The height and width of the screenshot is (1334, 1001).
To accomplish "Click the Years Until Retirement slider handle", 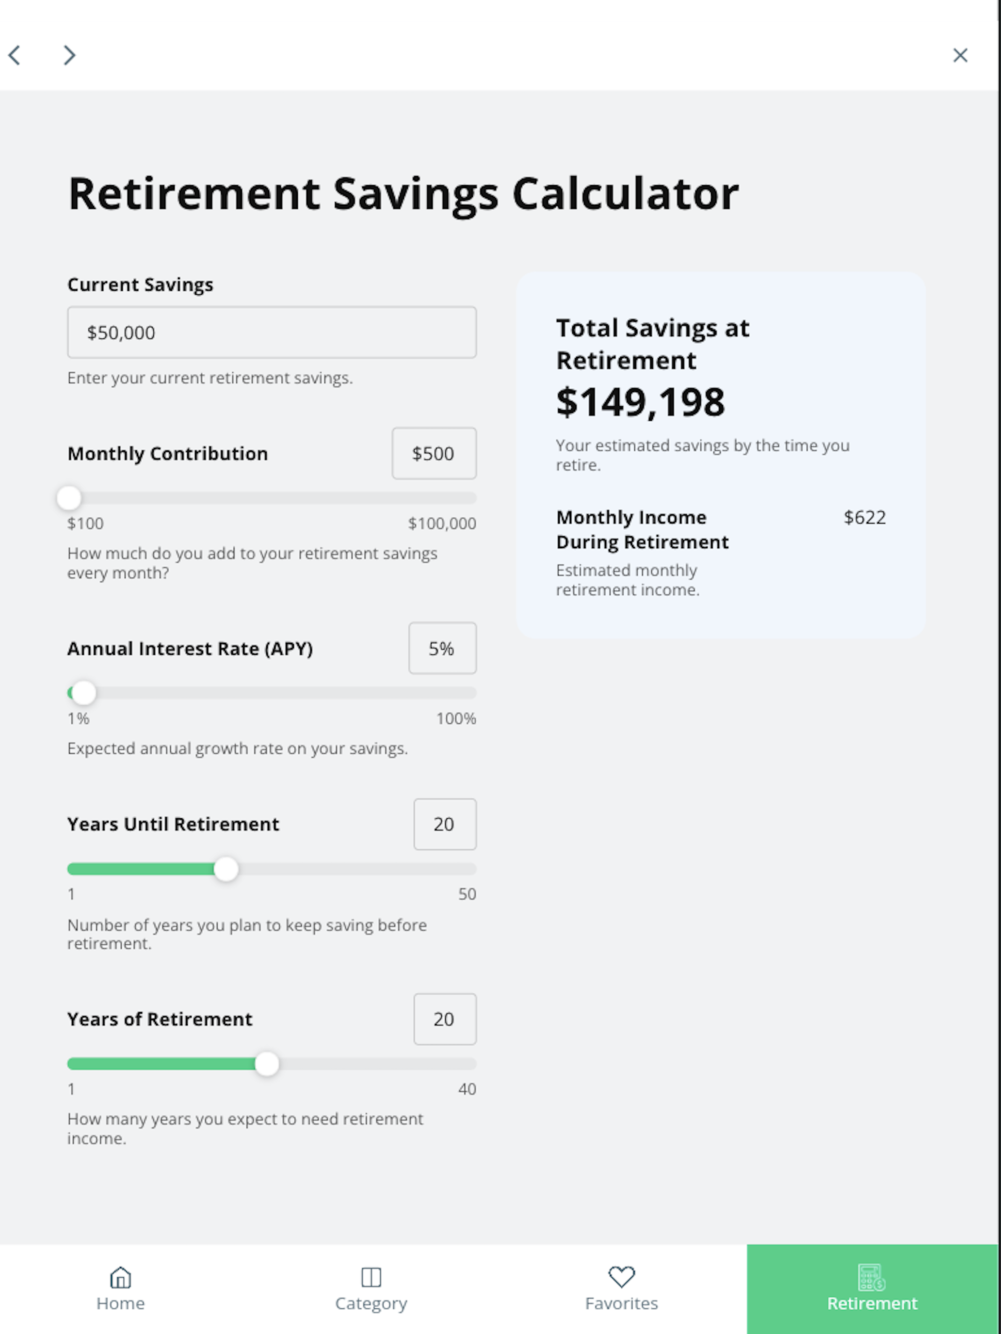I will click(226, 869).
